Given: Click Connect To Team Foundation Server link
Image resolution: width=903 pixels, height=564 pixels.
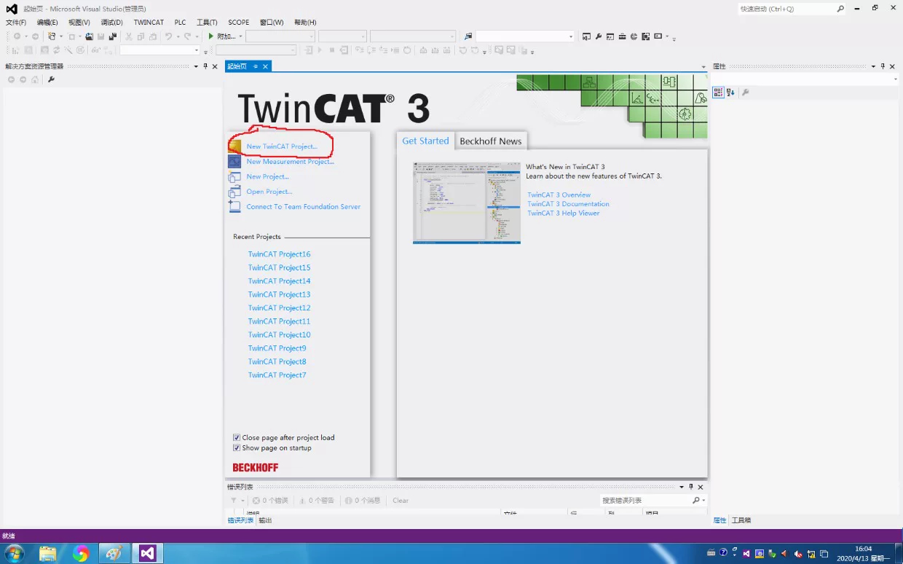Looking at the screenshot, I should (304, 207).
